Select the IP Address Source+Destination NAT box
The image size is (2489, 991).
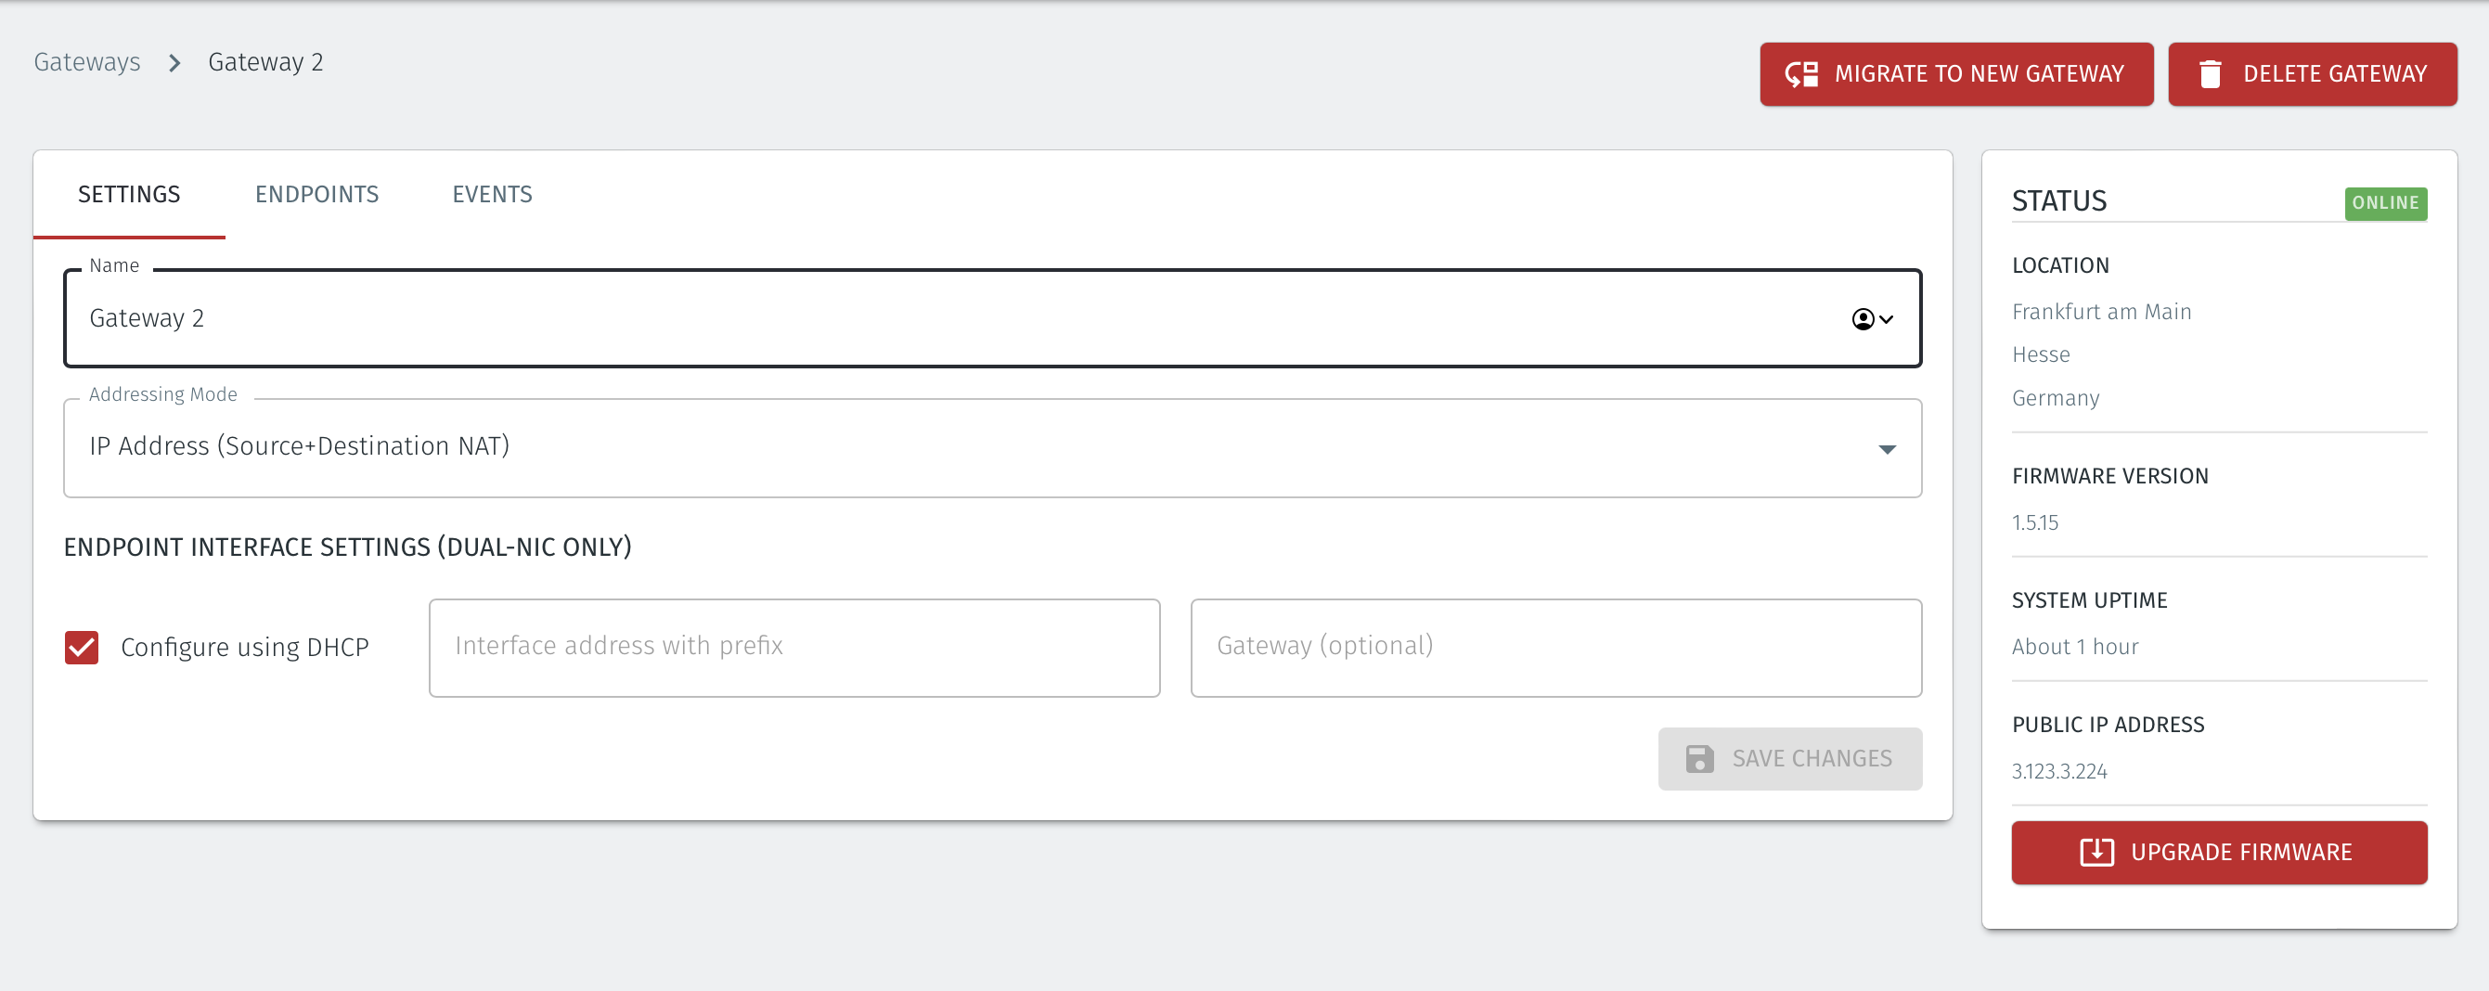tap(992, 448)
